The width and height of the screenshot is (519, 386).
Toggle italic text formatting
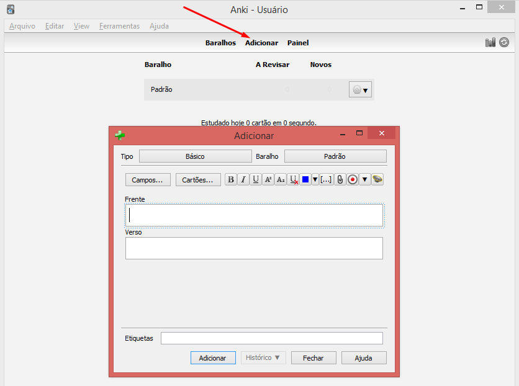pos(243,179)
